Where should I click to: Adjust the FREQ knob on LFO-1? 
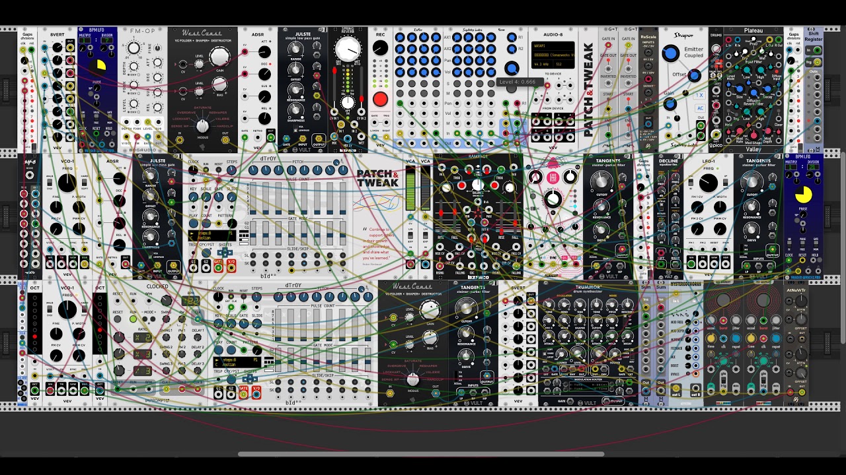[708, 183]
